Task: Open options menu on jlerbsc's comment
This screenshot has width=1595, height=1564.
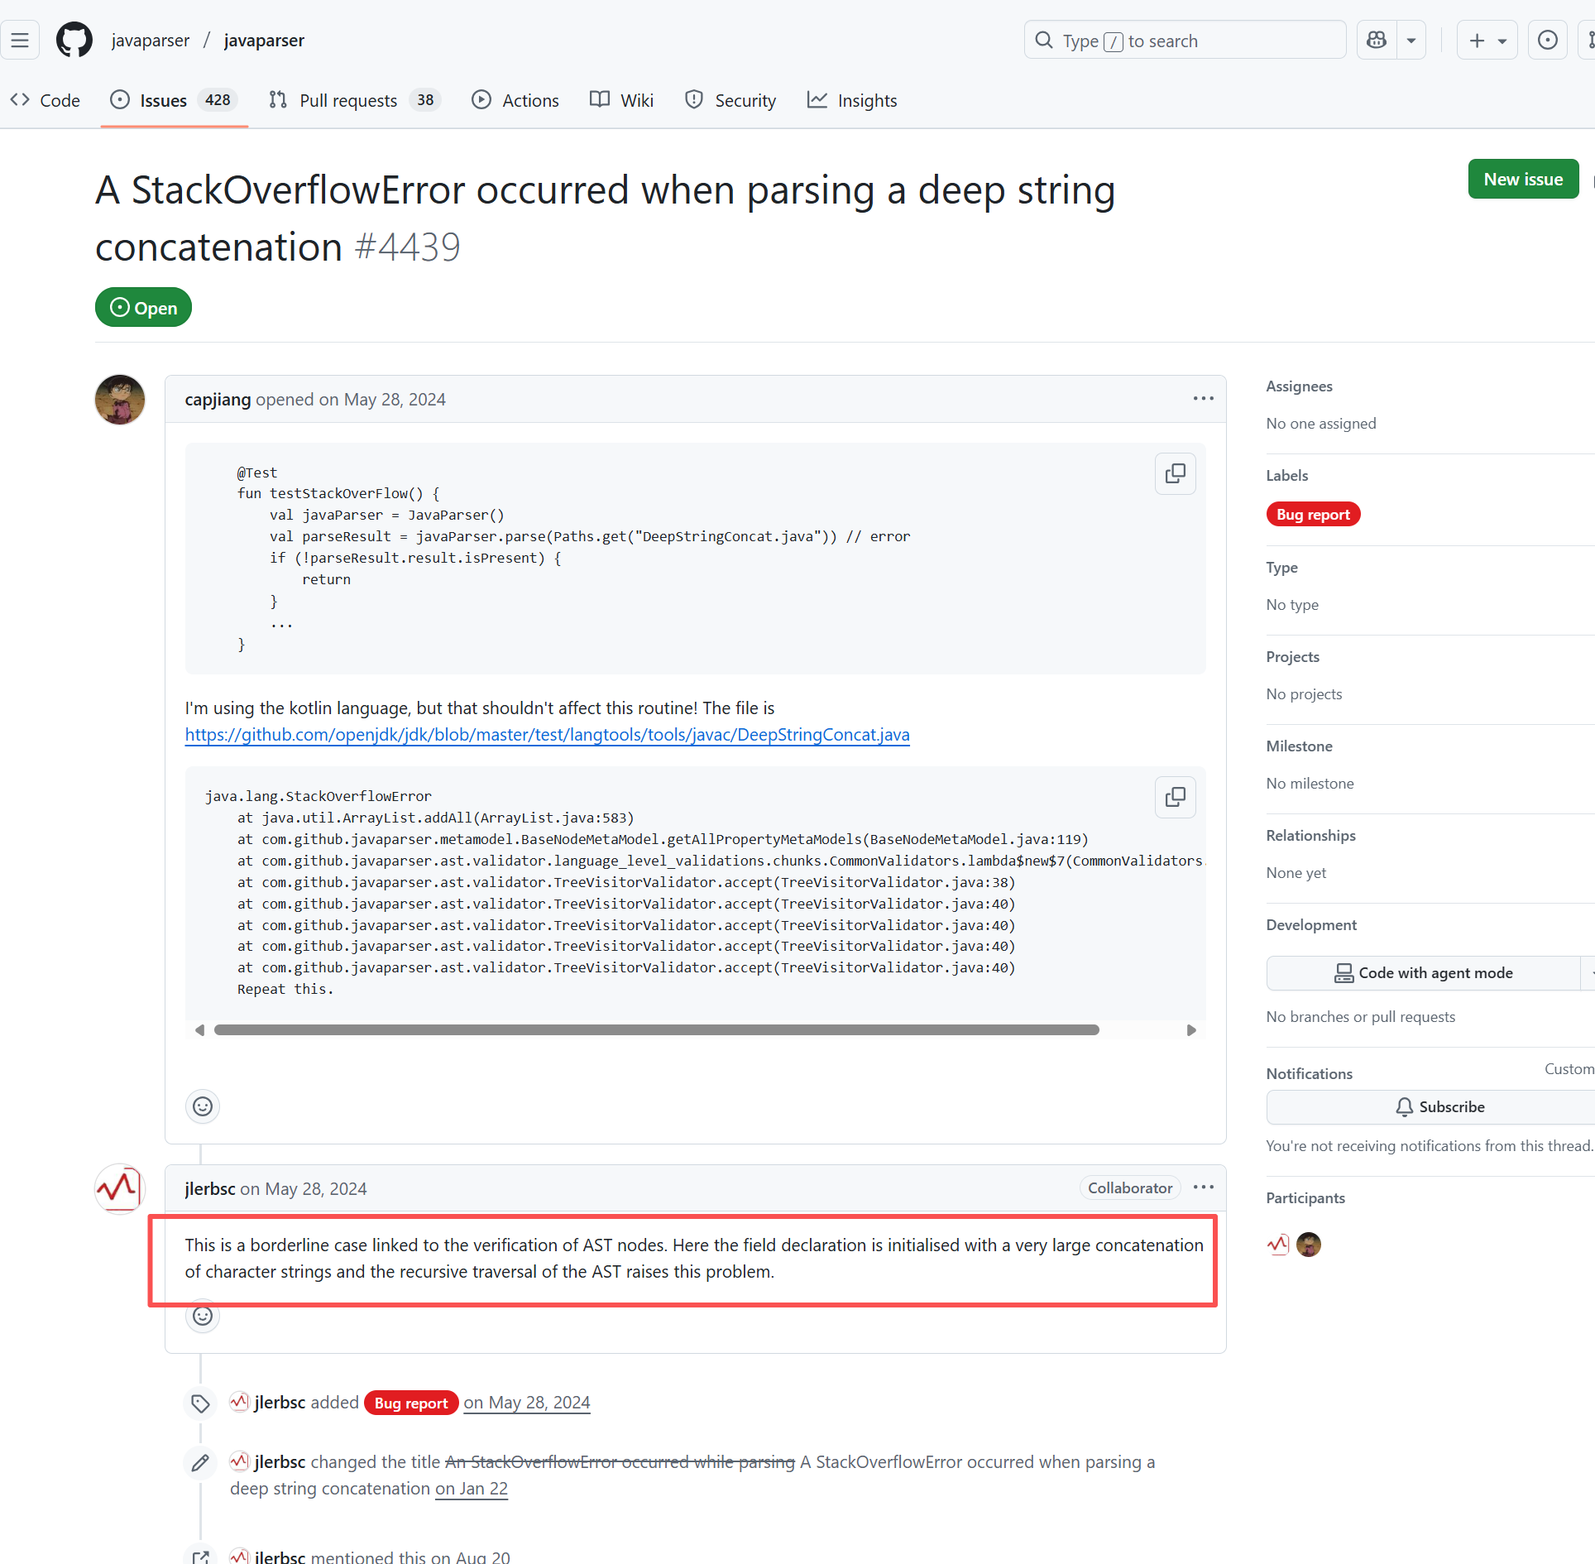Action: coord(1203,1187)
